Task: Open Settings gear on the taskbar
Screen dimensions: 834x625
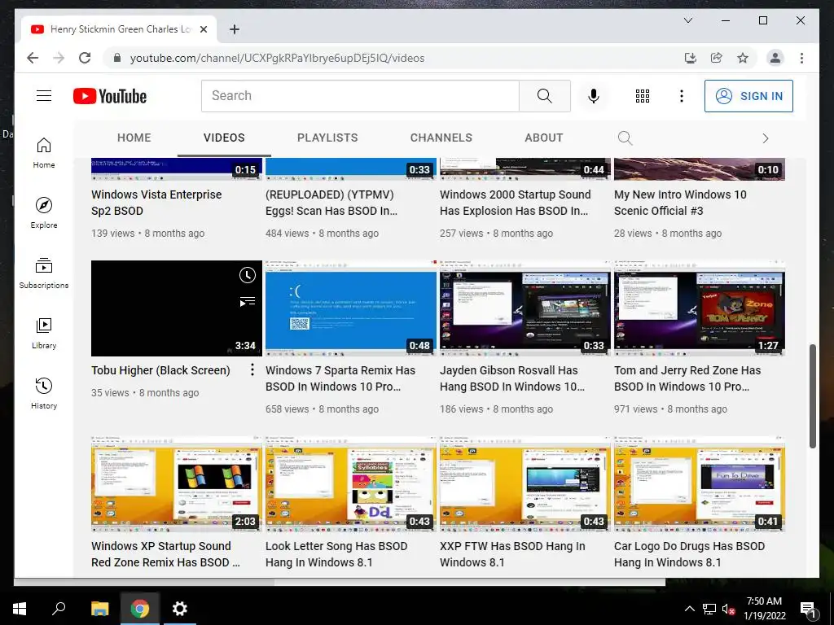Action: [x=180, y=609]
